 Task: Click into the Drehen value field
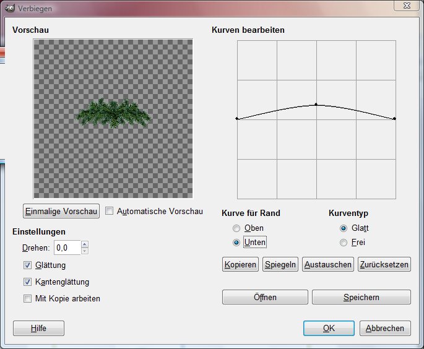coord(67,248)
